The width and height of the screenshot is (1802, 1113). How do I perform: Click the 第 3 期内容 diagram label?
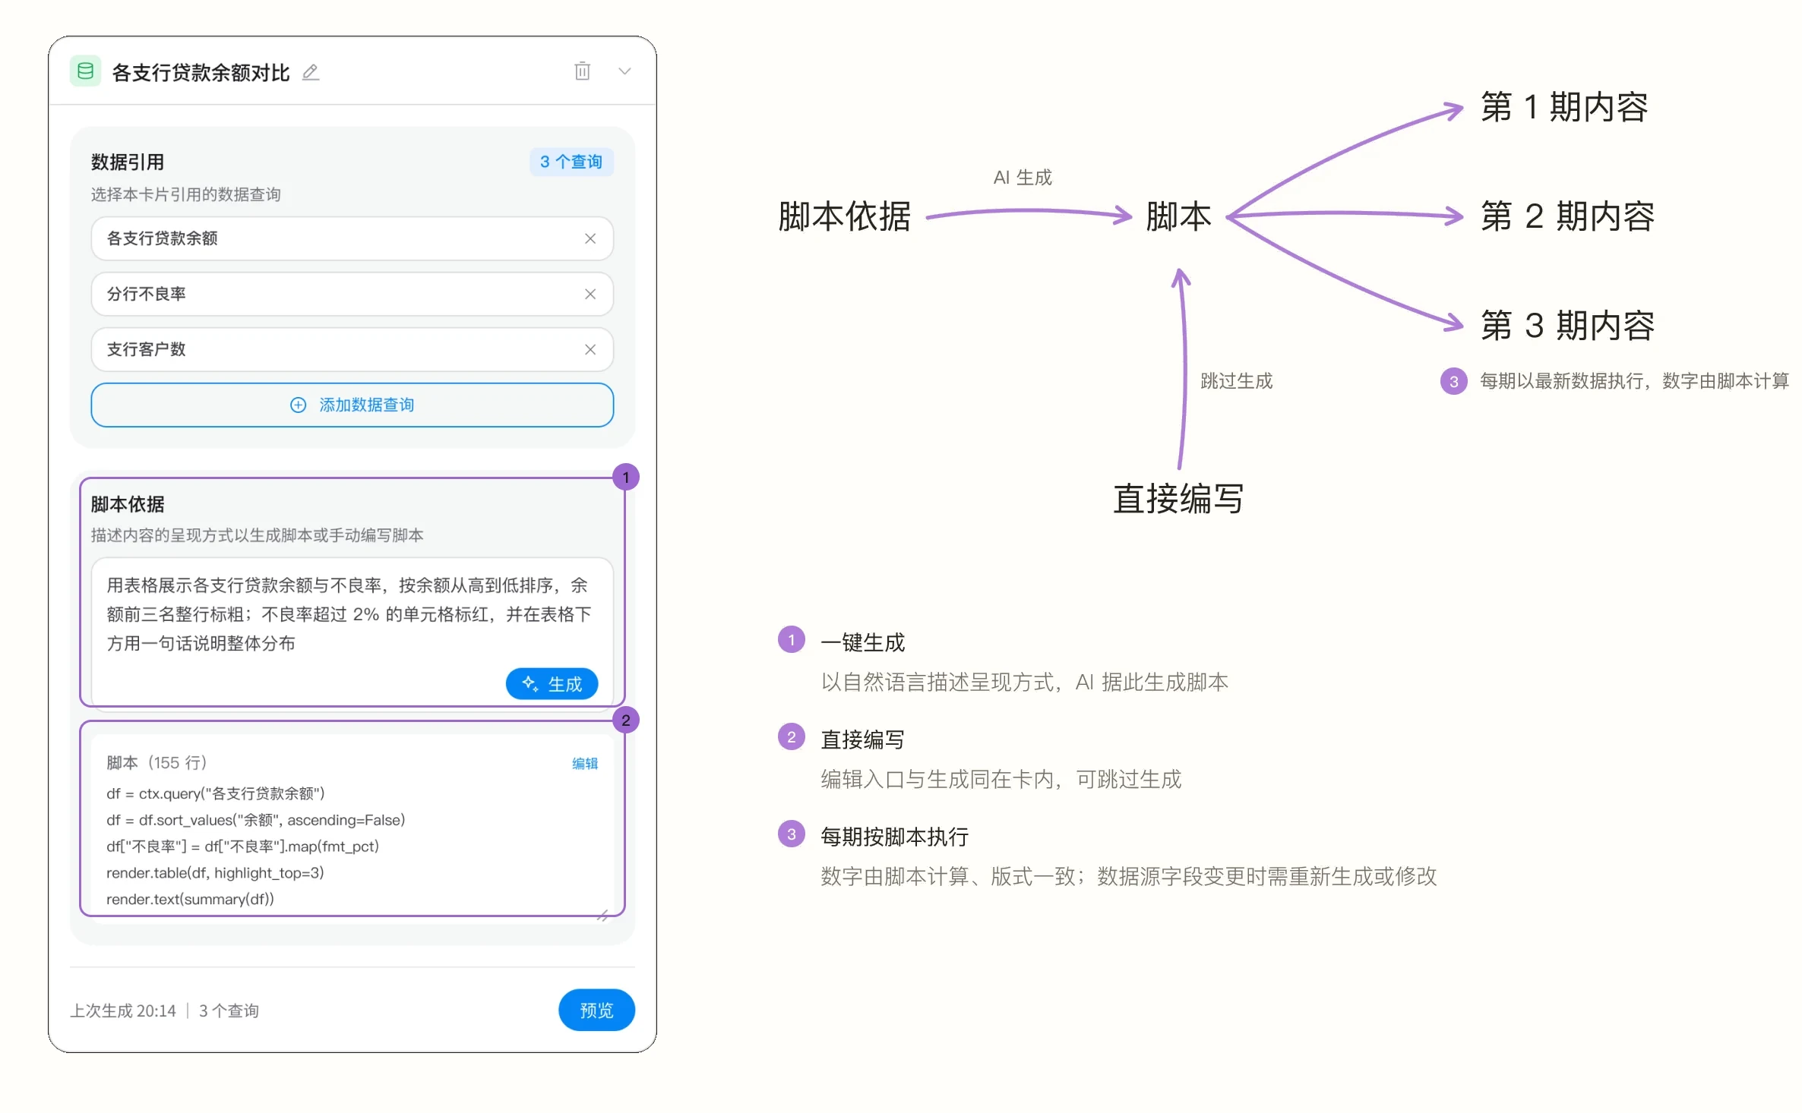pyautogui.click(x=1567, y=326)
